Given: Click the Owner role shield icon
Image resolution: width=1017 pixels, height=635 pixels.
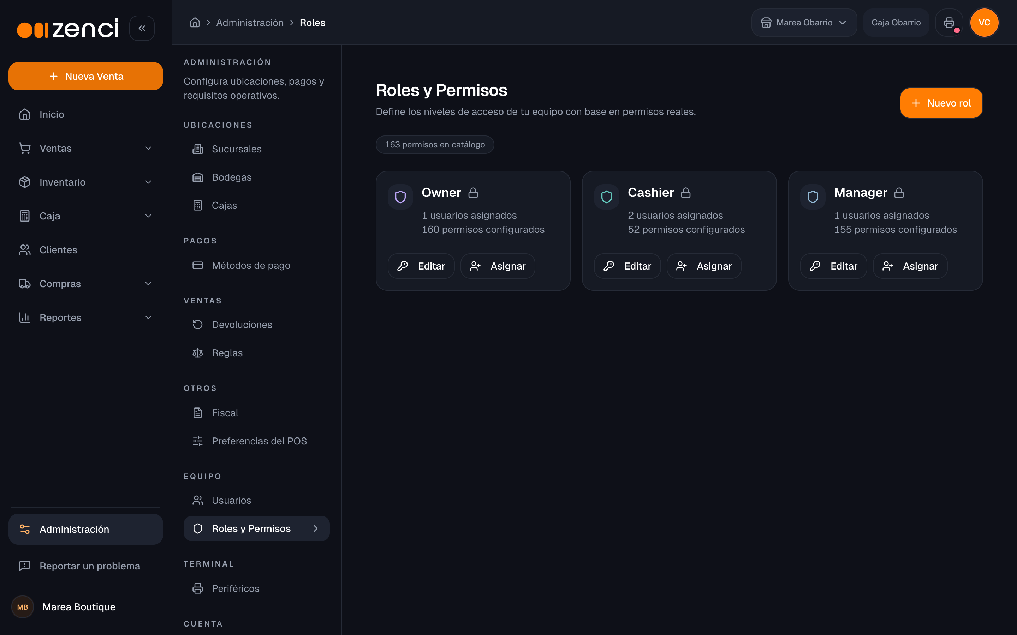Looking at the screenshot, I should (x=400, y=196).
